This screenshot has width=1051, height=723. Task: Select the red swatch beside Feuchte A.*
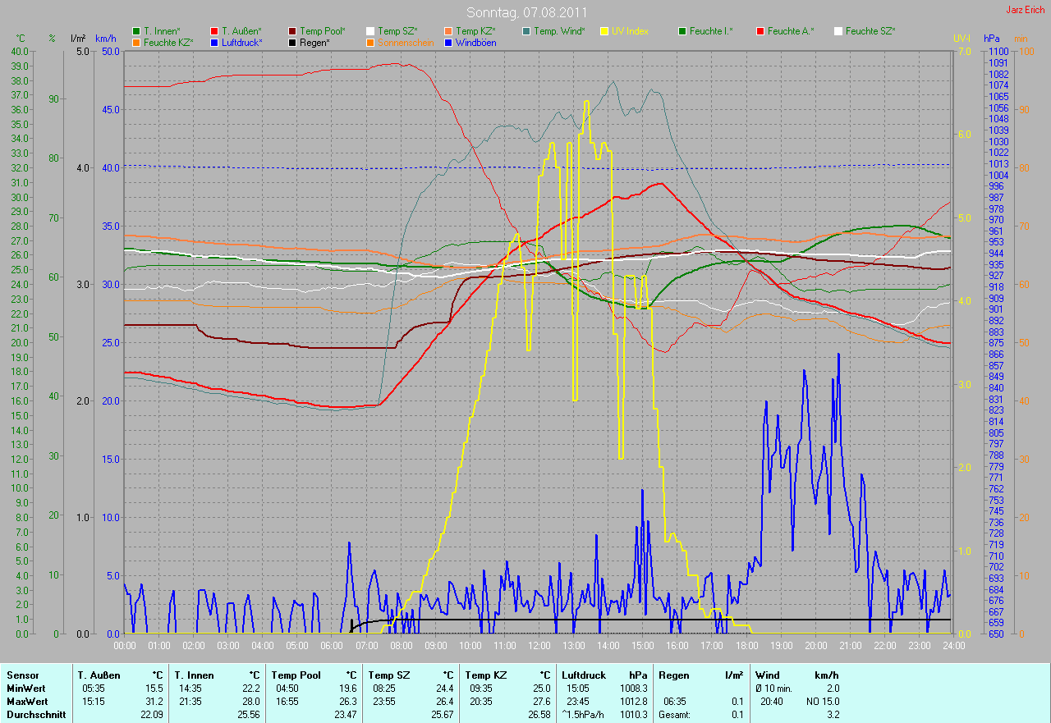[x=760, y=31]
